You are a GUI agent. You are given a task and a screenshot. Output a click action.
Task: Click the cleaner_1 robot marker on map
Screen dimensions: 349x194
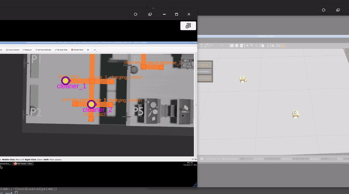(65, 81)
